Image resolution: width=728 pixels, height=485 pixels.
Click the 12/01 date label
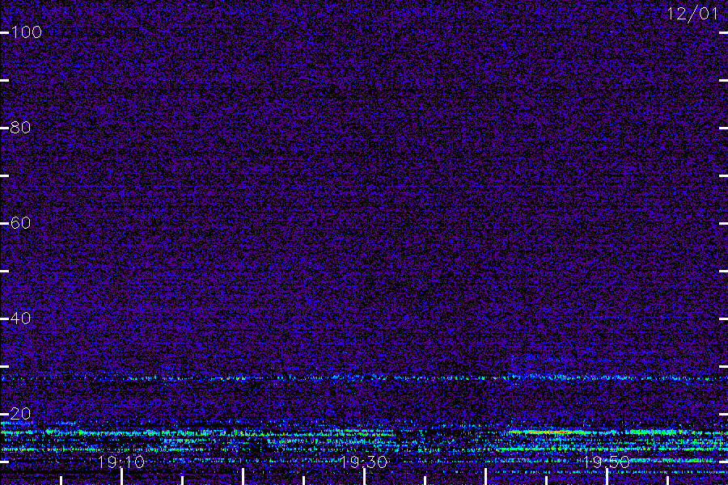(692, 14)
